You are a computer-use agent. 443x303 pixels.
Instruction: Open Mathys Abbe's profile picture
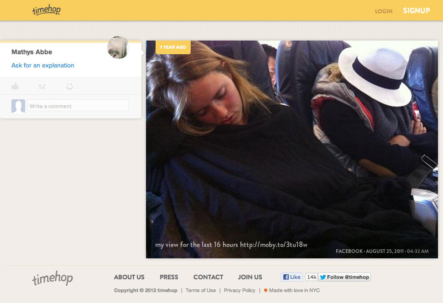[x=118, y=47]
